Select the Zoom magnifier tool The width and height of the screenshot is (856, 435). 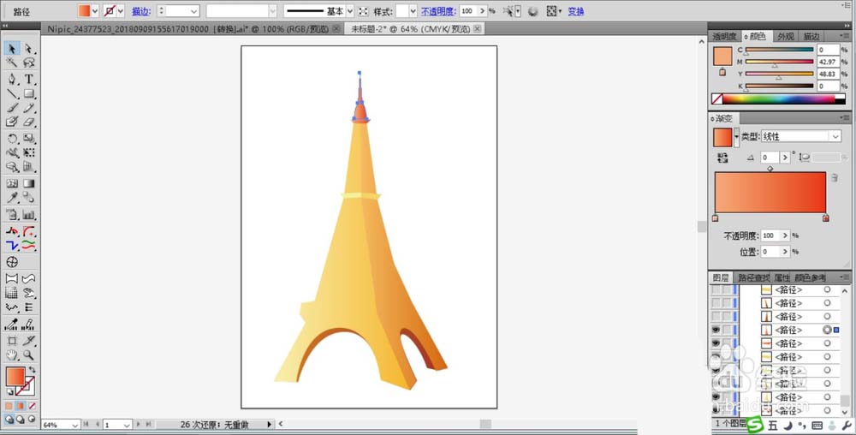point(28,355)
